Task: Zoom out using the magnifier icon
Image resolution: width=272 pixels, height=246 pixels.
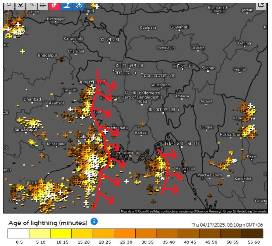Action: point(32,5)
